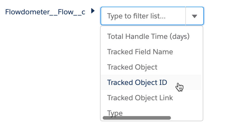Choose the 'Tracked Object Link' entry
This screenshot has height=135, width=231.
pos(140,98)
